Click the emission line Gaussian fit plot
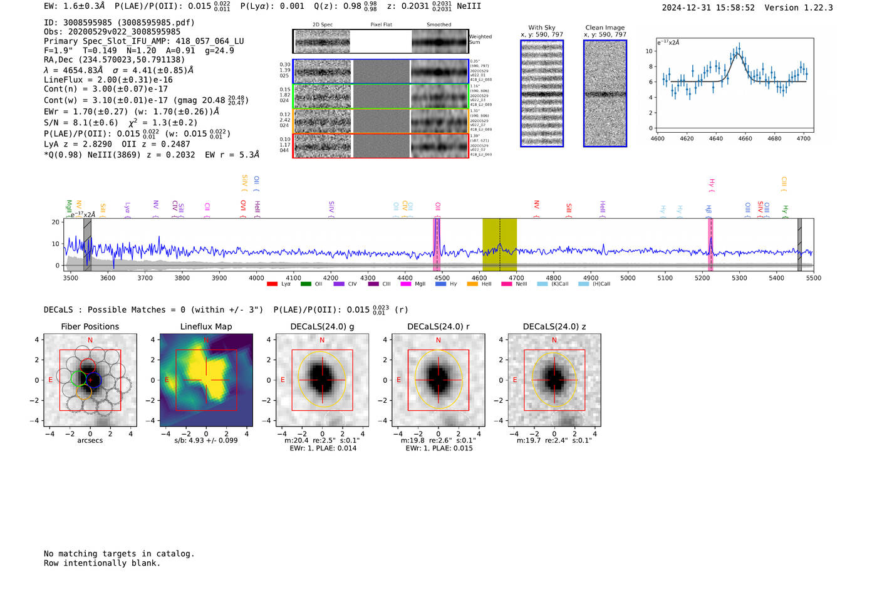The width and height of the screenshot is (877, 597). pos(735,86)
